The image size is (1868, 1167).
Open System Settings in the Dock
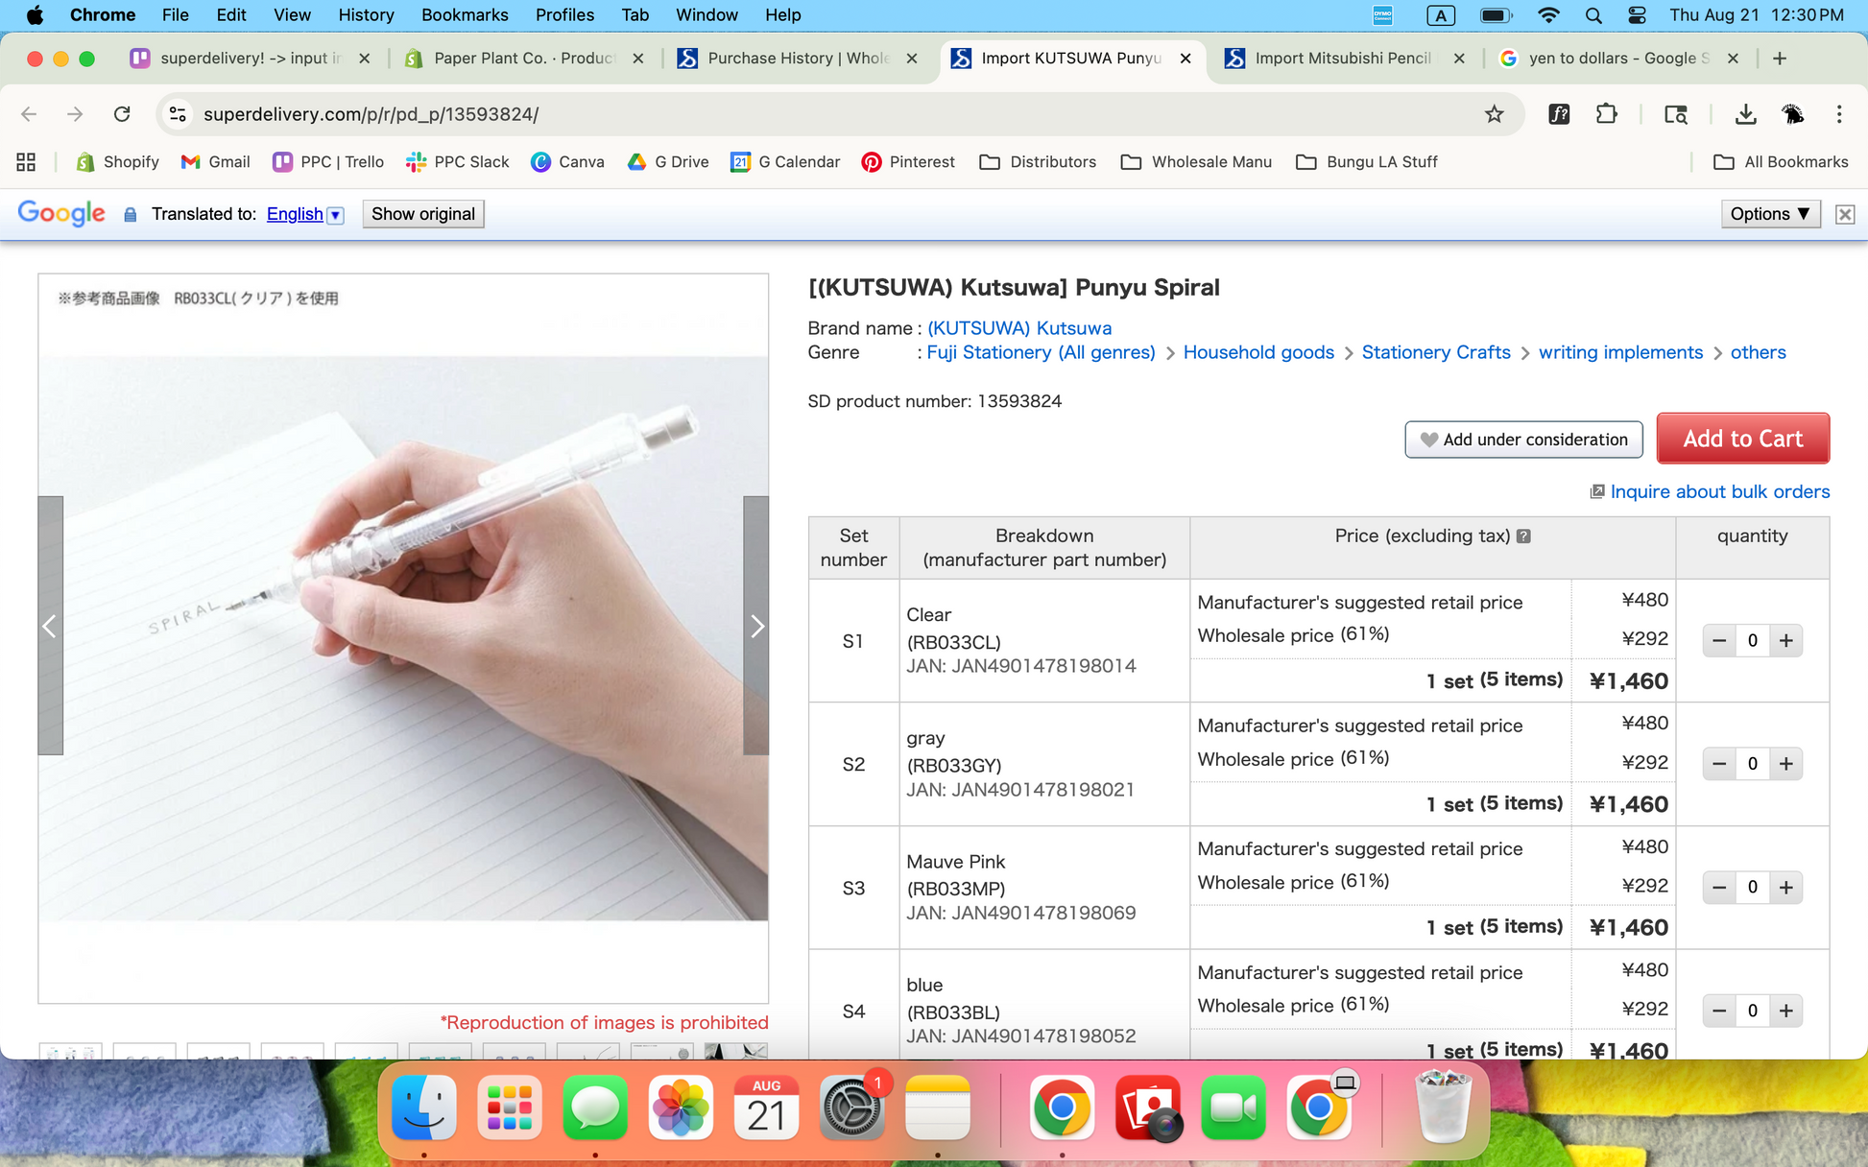tap(851, 1108)
